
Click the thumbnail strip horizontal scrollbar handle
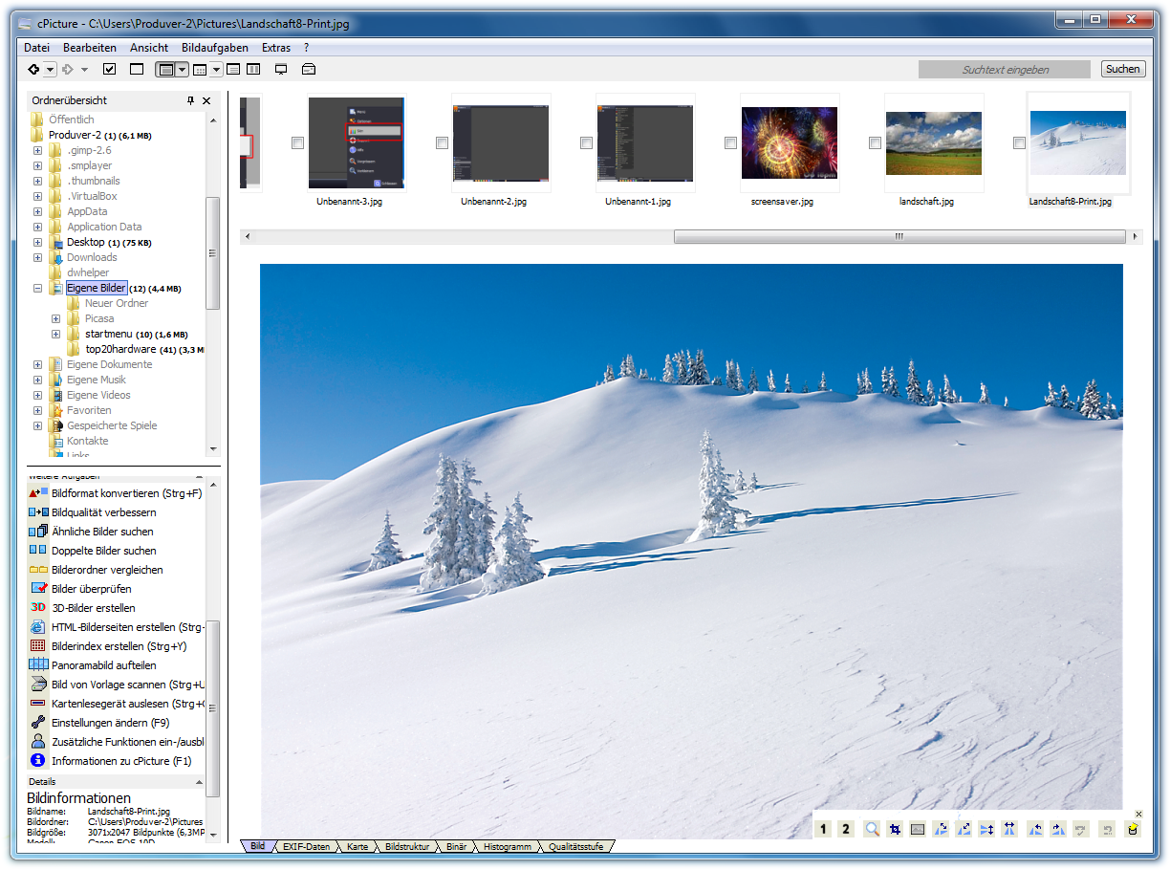899,236
